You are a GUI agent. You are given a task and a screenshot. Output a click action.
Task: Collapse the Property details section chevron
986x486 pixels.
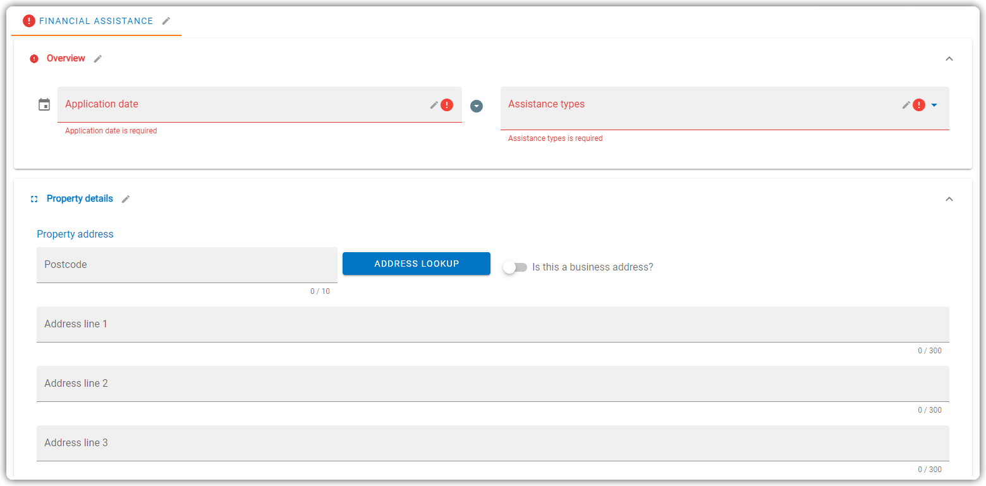(x=949, y=199)
